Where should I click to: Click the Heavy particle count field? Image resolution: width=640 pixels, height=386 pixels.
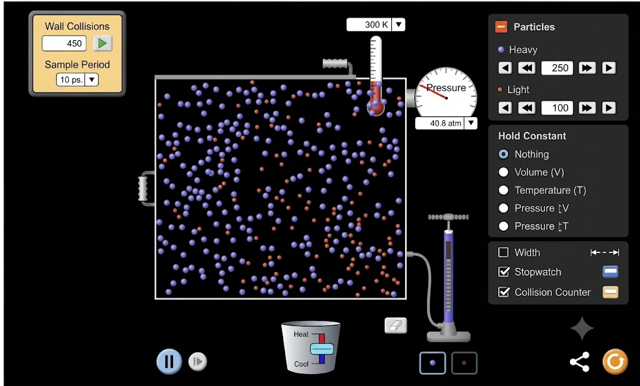coord(557,68)
